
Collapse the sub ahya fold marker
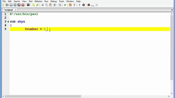[x=8, y=22]
